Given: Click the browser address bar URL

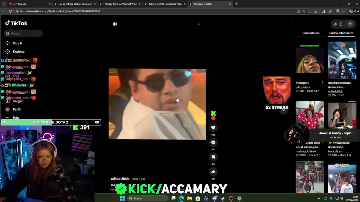Looking at the screenshot, I should (x=60, y=11).
